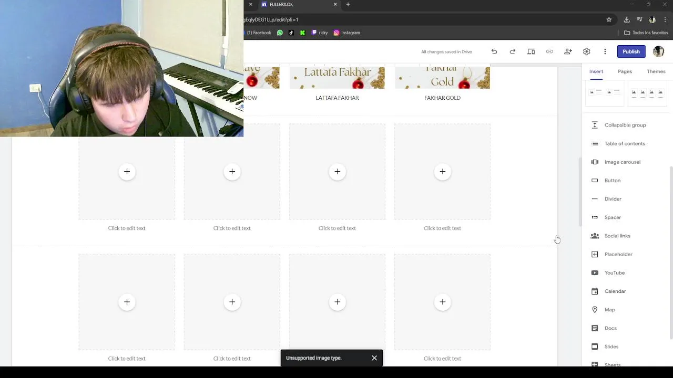The height and width of the screenshot is (378, 673).
Task: Click the Insert panel vertical scrollbar
Action: (671, 252)
